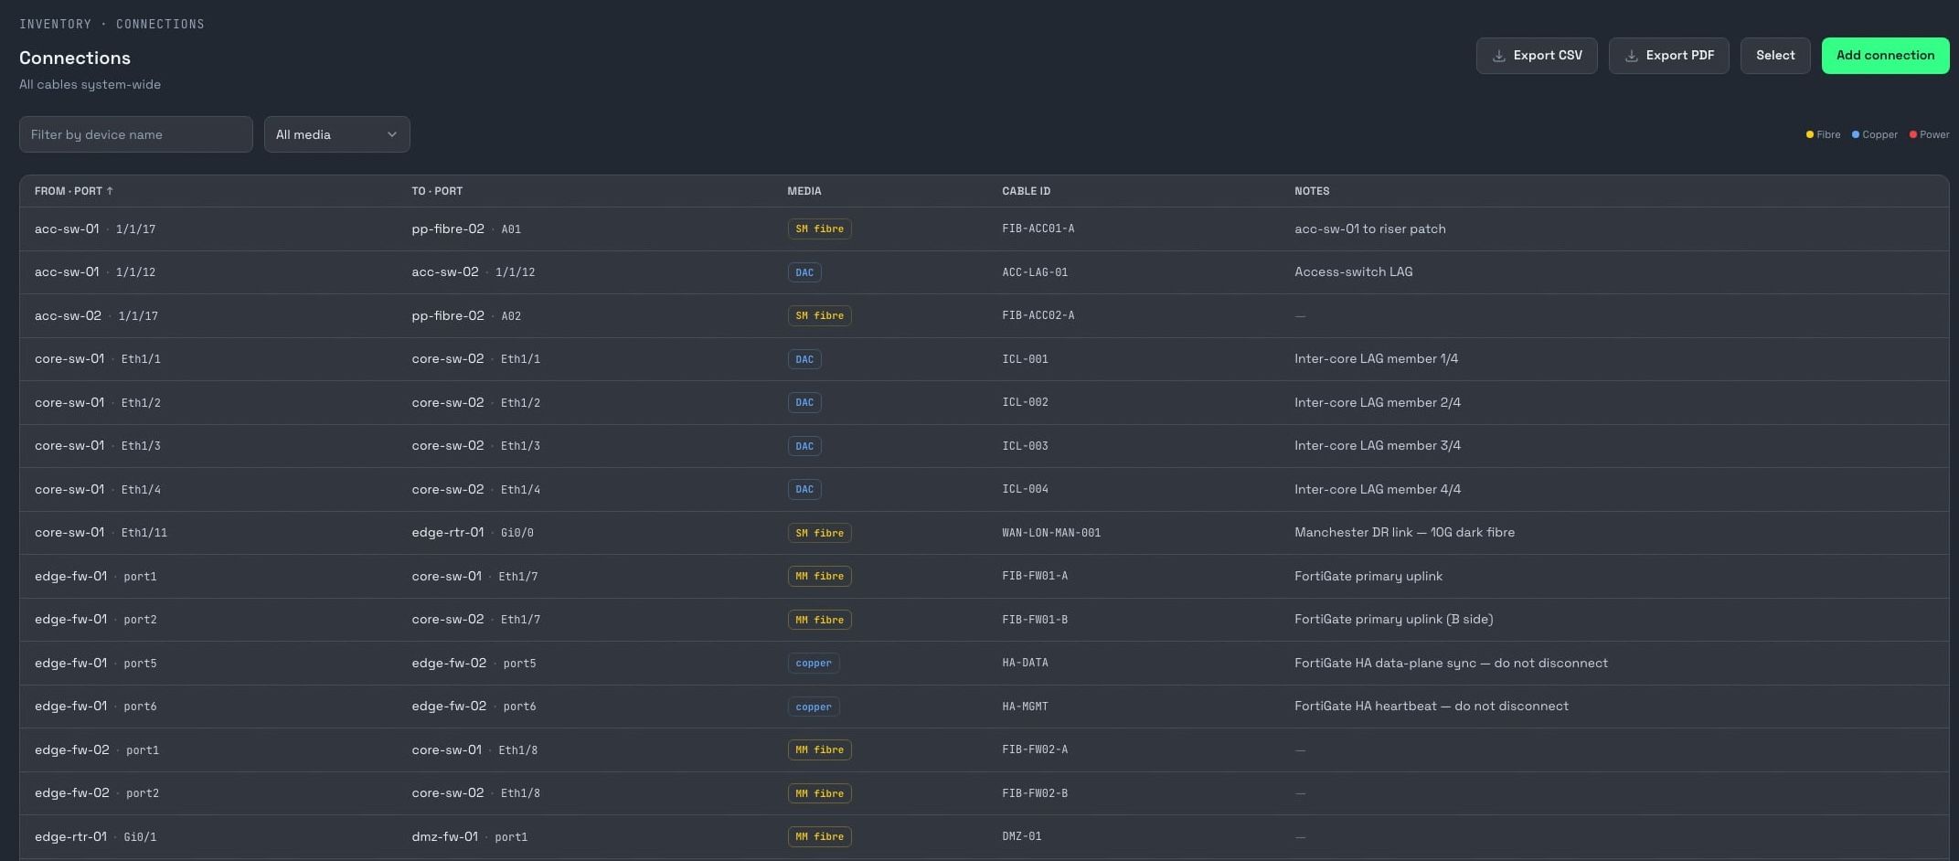Click core-sw-01 destination with Eth1/8

tap(447, 749)
